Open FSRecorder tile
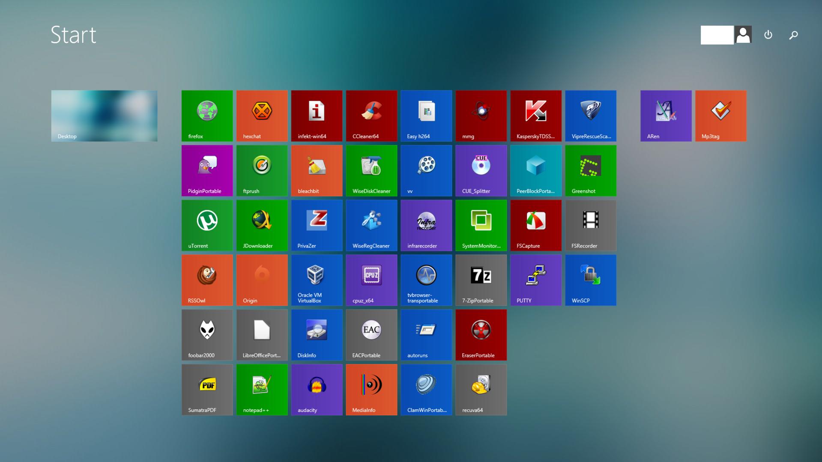Screen dimensions: 822x462 coord(591,225)
